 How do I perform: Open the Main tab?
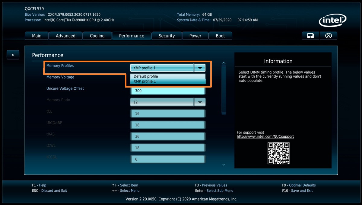pyautogui.click(x=37, y=36)
